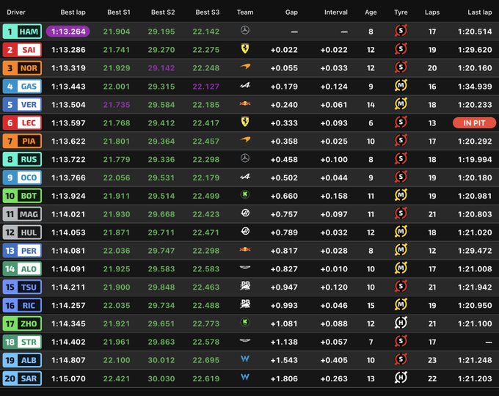The image size is (499, 396).
Task: Select the SAR driver badge
Action: click(x=22, y=378)
